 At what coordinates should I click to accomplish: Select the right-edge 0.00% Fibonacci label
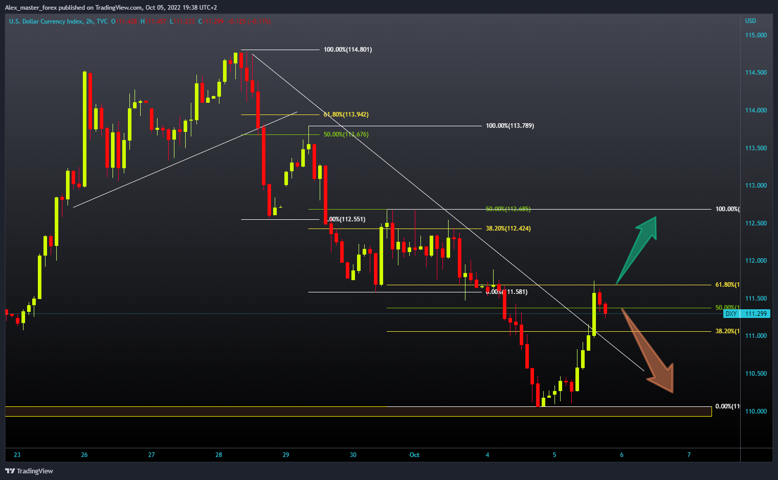tap(727, 406)
